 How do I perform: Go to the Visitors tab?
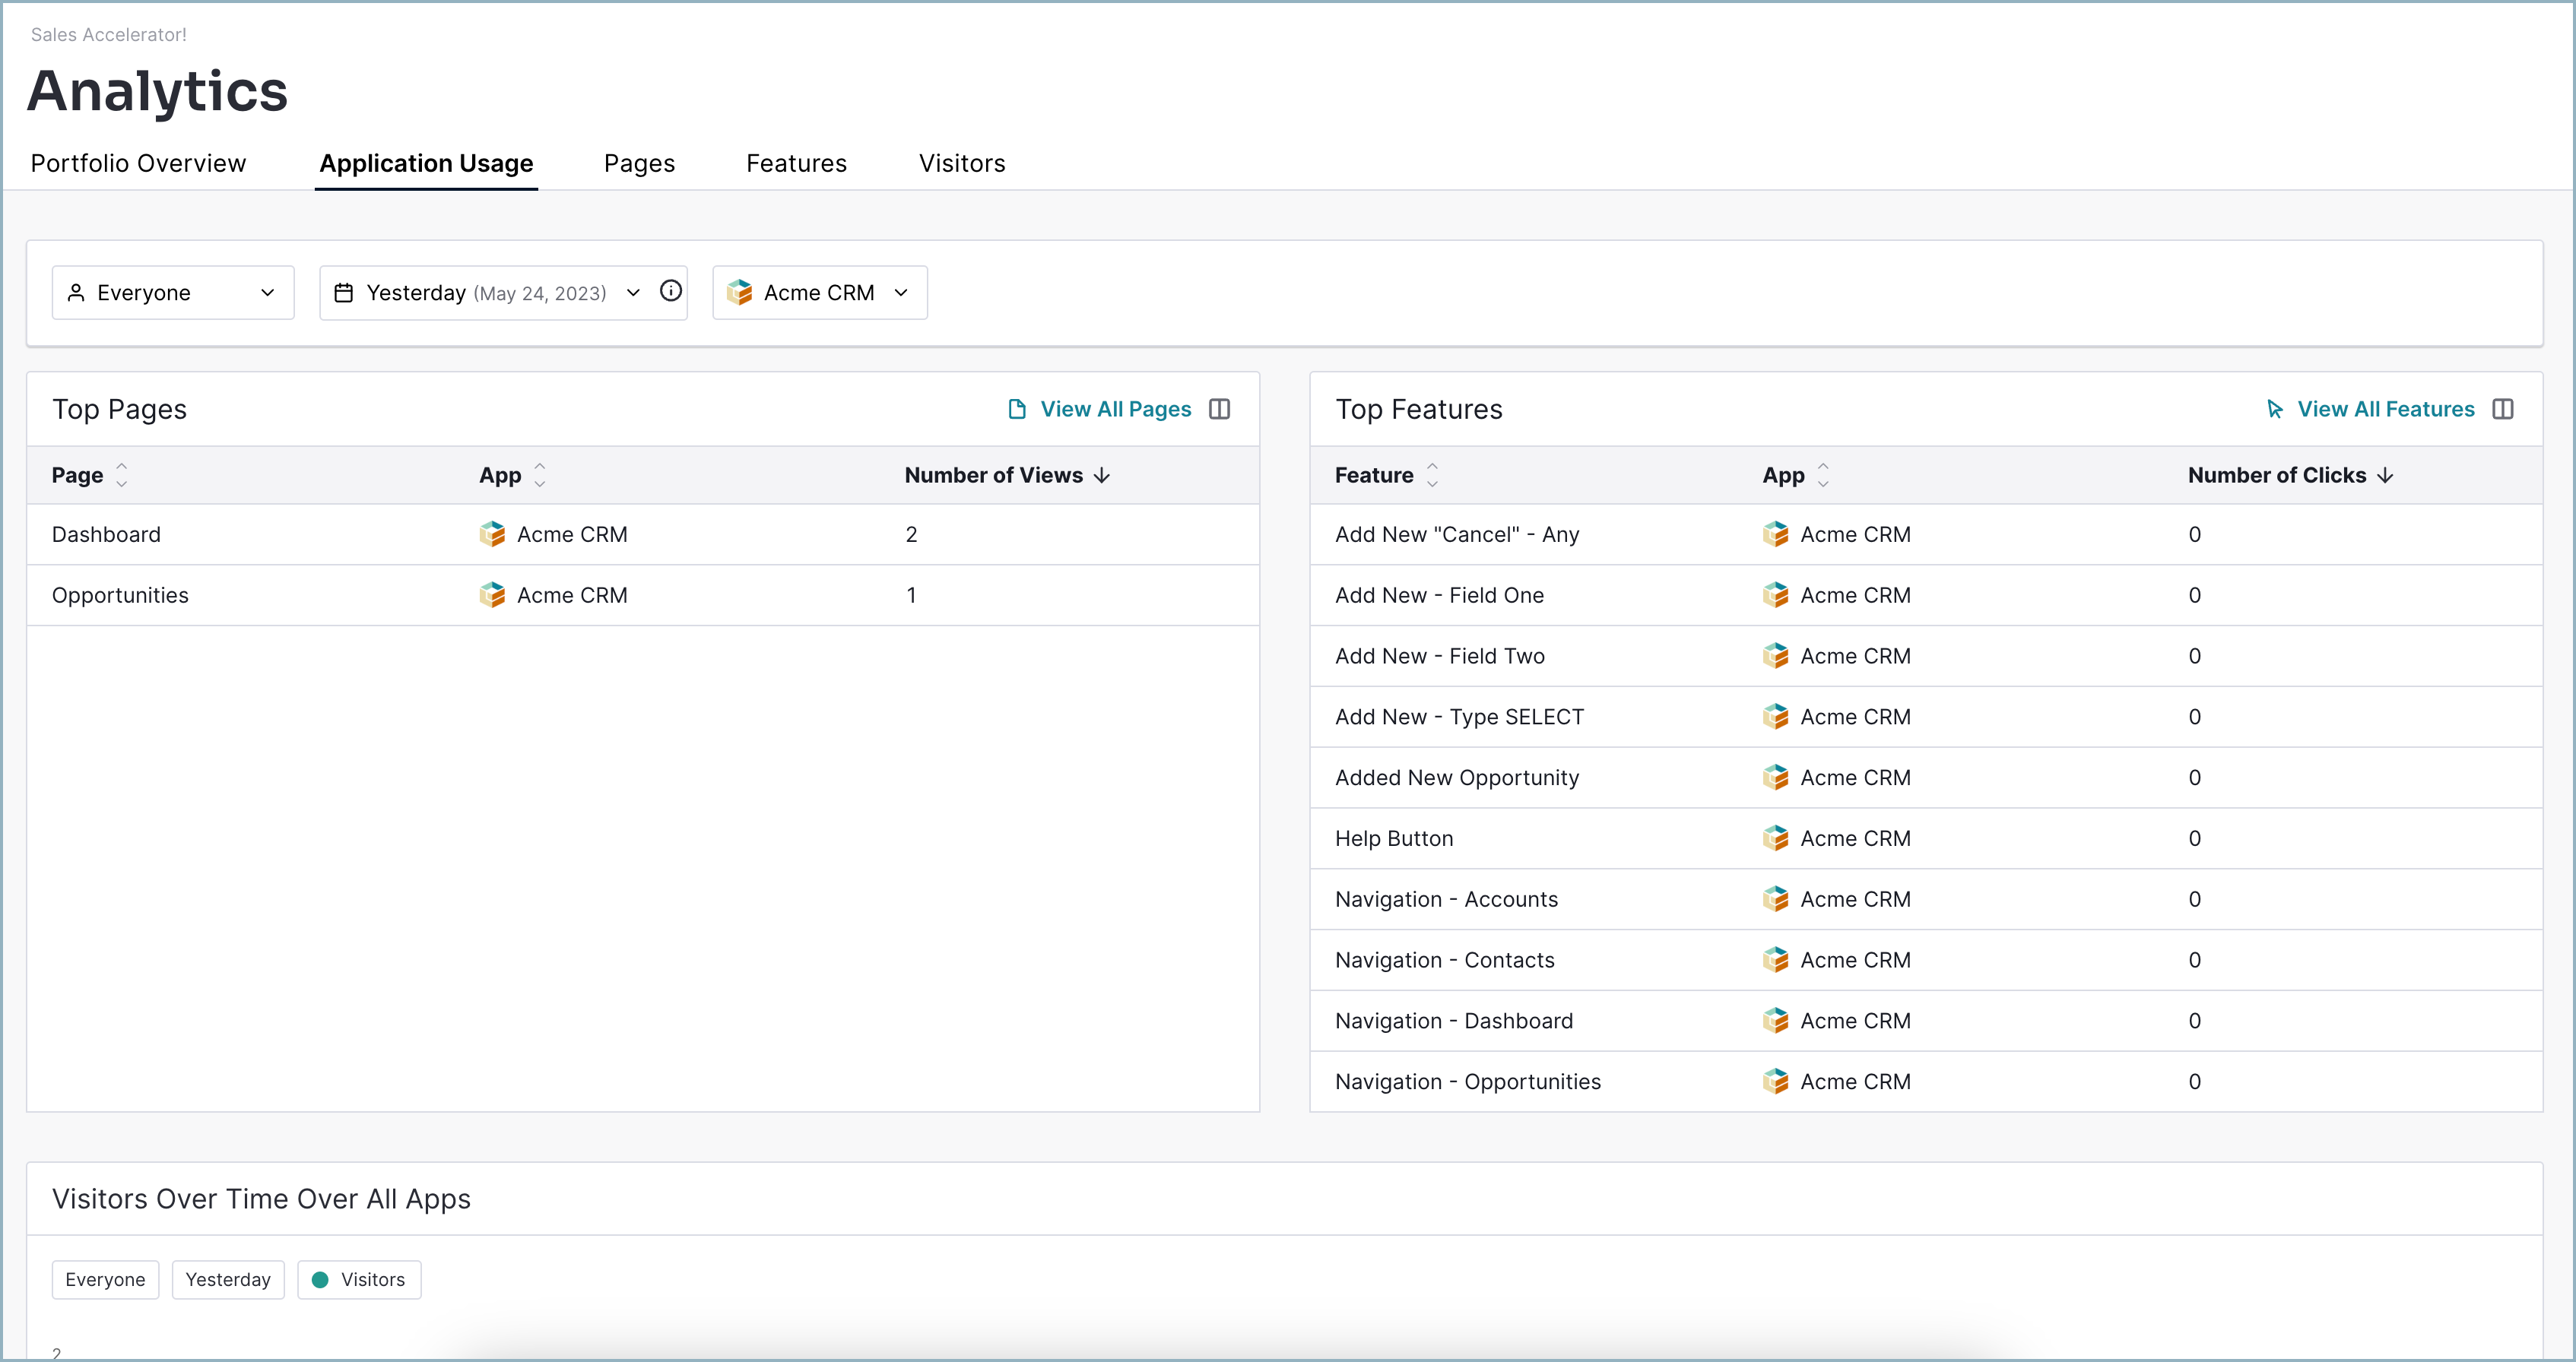point(962,163)
